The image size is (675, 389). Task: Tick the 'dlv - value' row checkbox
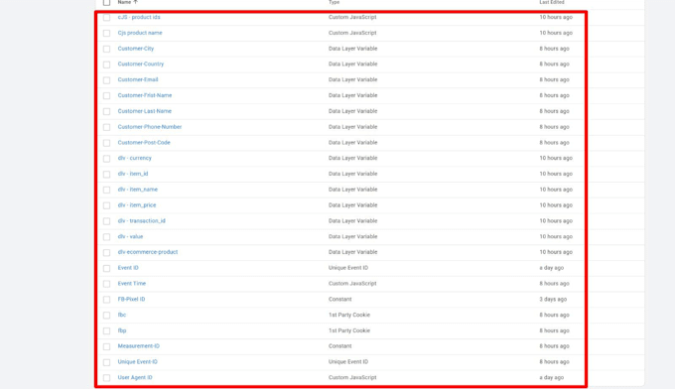(106, 237)
